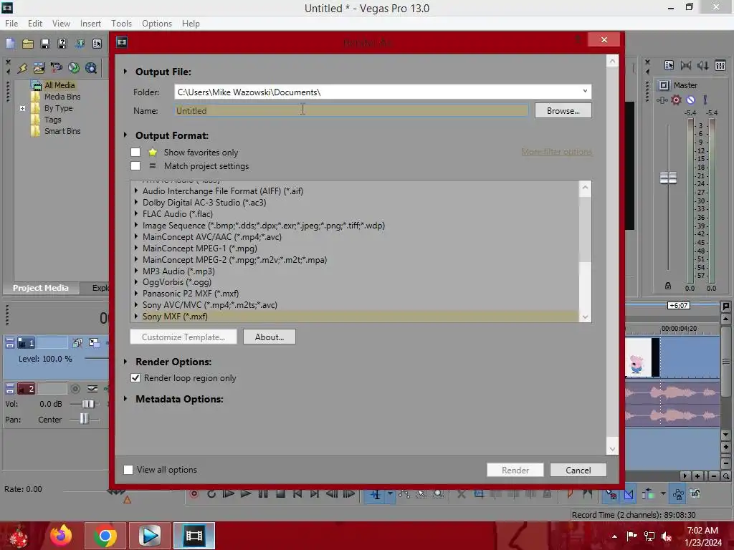734x550 pixels.
Task: Open the Insert menu
Action: click(90, 24)
